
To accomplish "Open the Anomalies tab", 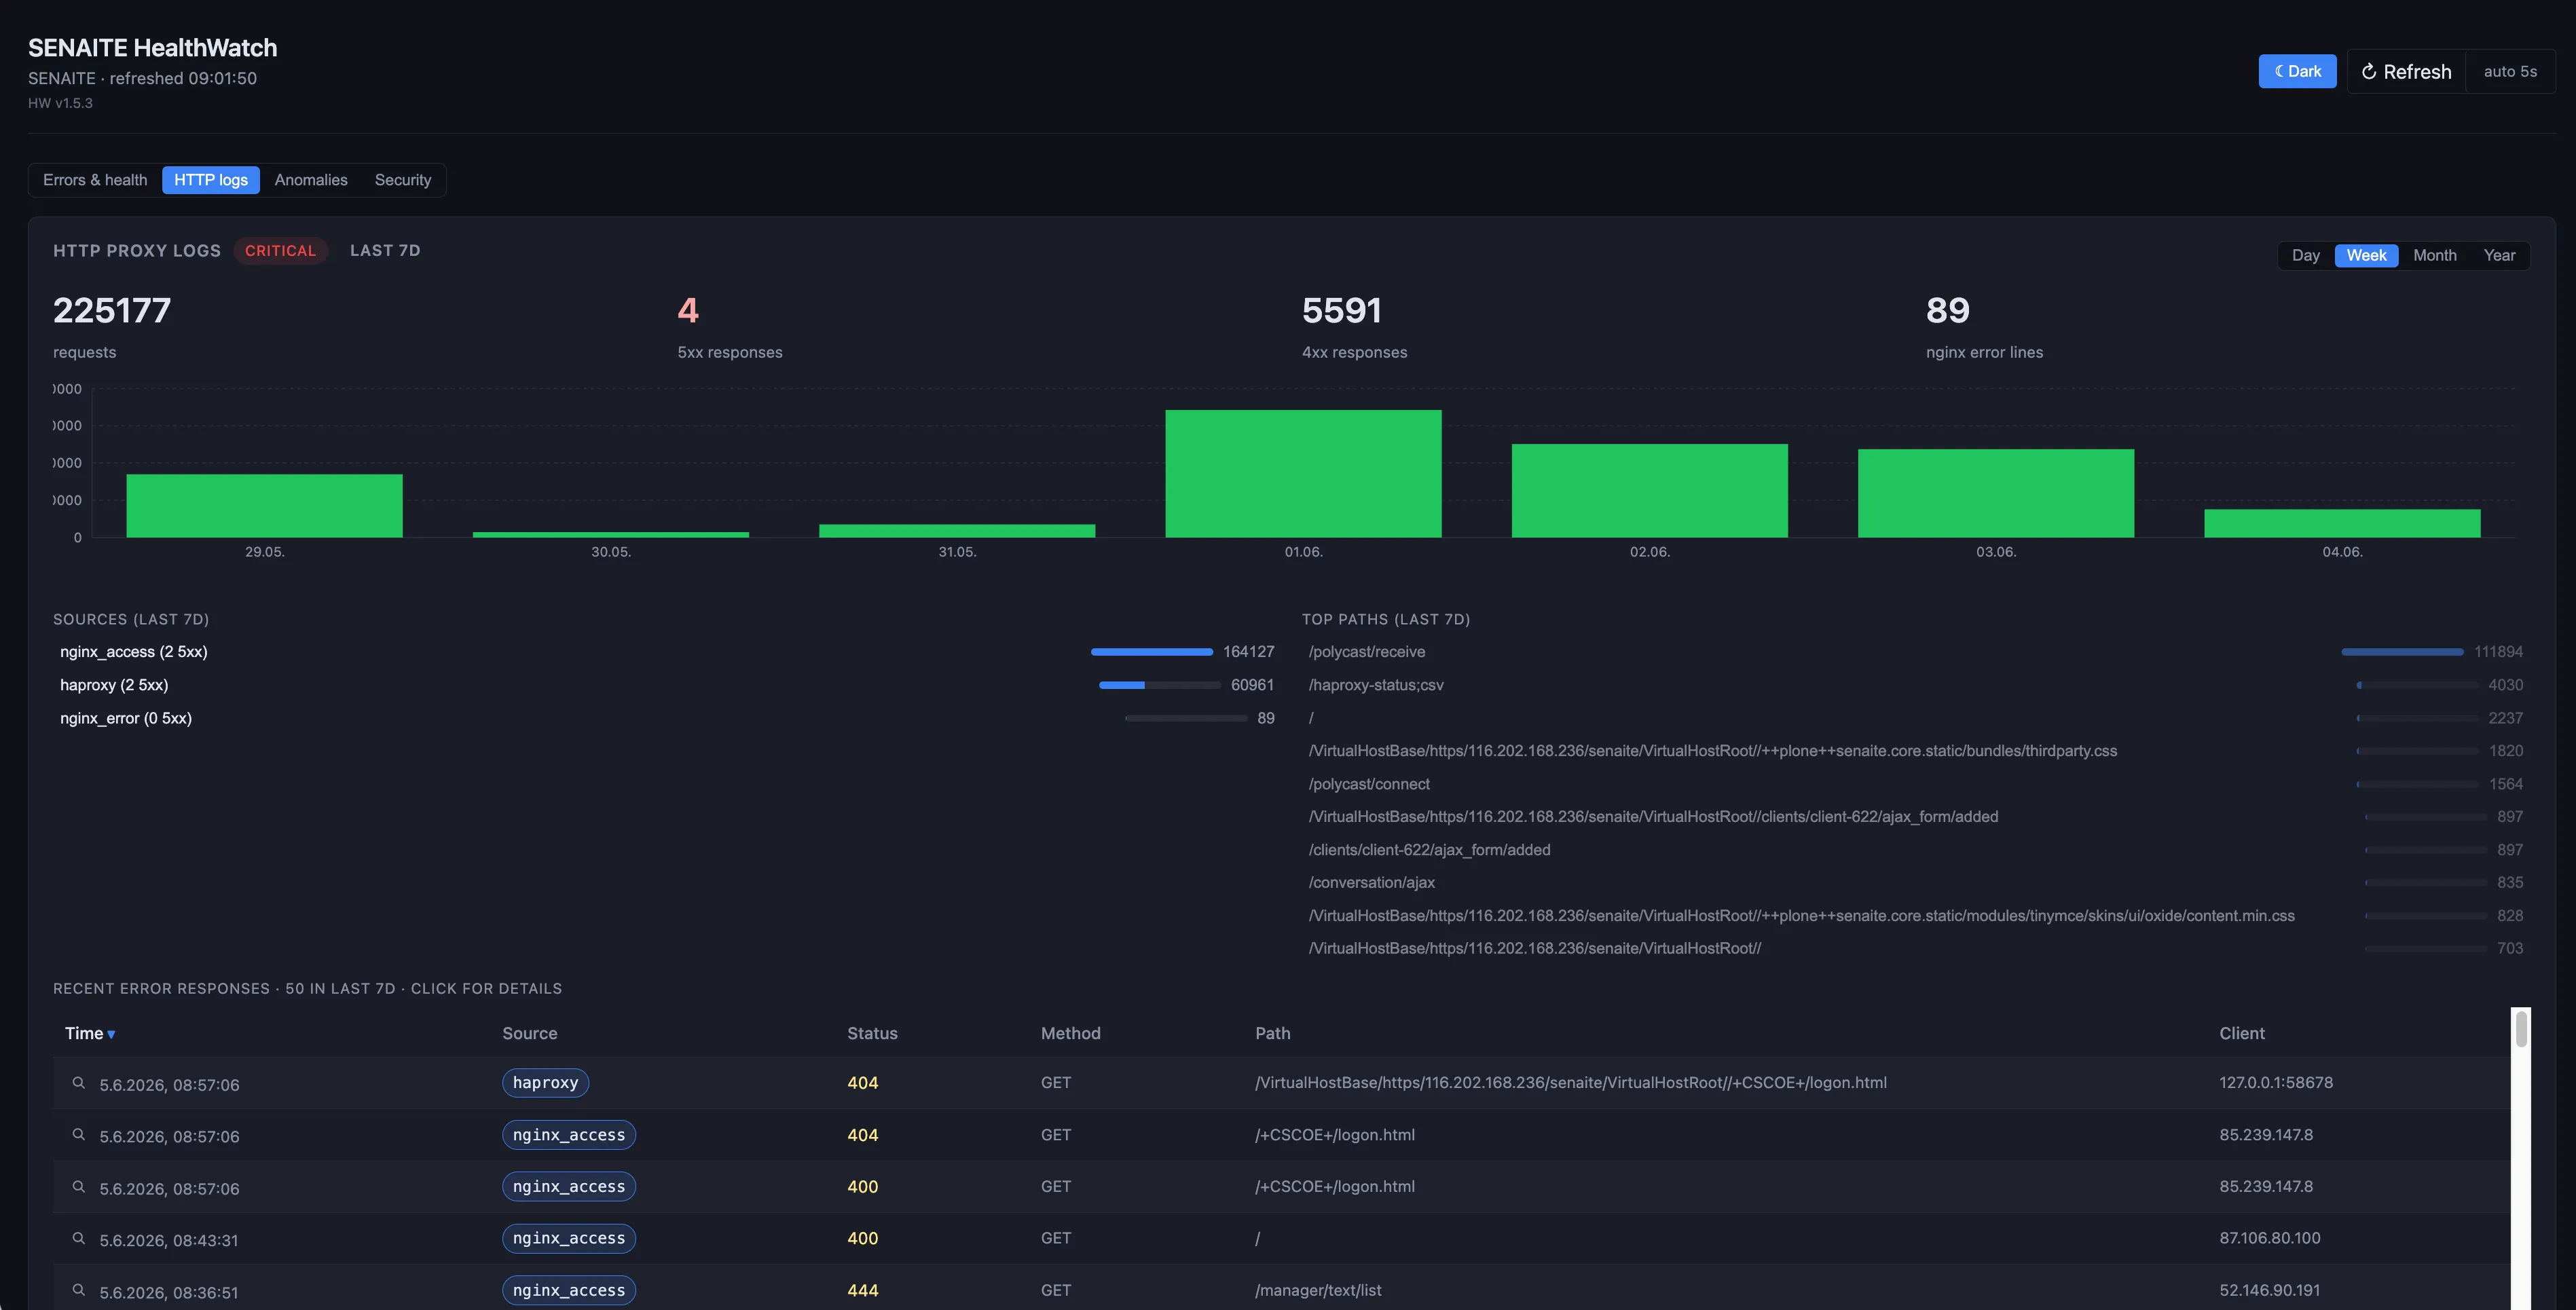I will tap(311, 180).
